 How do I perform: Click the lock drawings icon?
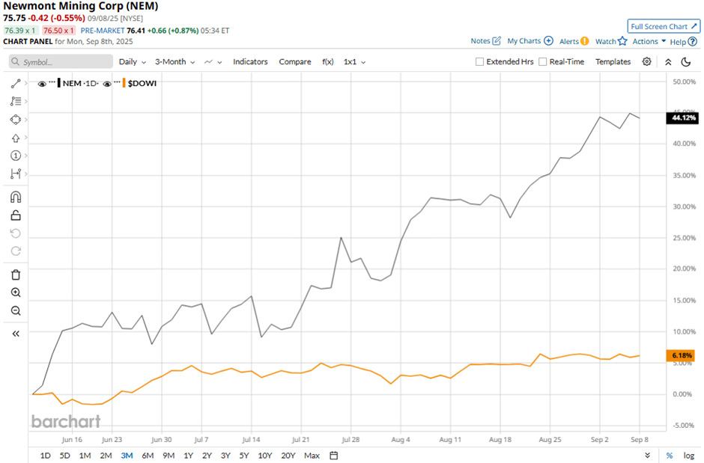coord(16,215)
